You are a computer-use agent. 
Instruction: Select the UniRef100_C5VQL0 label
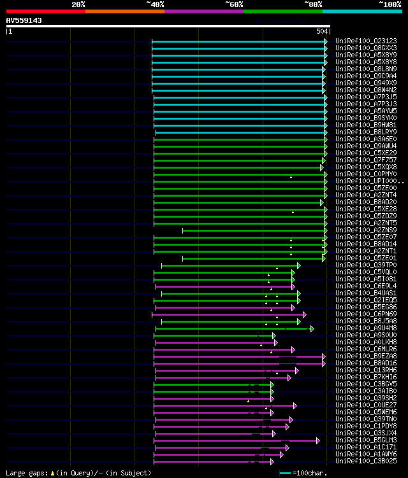click(x=366, y=272)
